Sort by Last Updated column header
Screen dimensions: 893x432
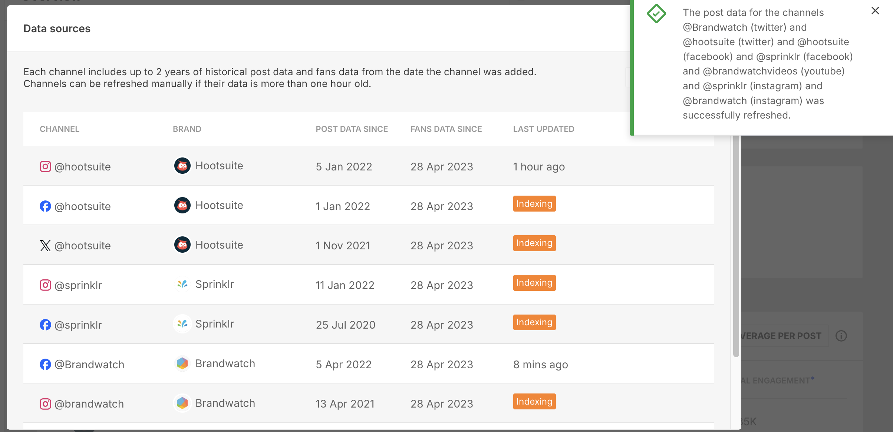click(544, 129)
